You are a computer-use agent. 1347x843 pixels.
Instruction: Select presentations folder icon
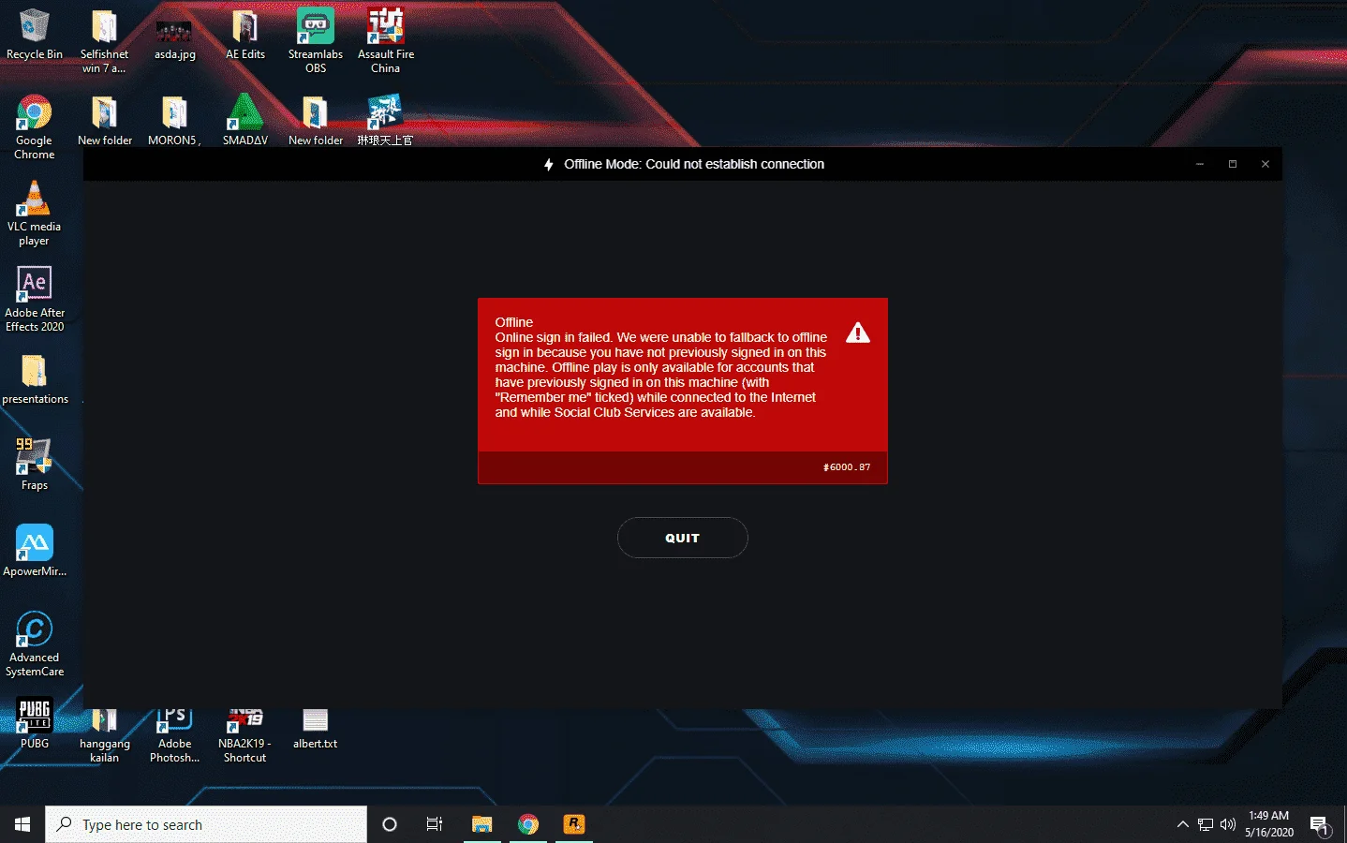click(35, 379)
